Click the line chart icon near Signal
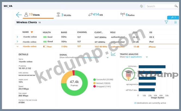The height and width of the screenshot is (111, 181). click(x=113, y=54)
